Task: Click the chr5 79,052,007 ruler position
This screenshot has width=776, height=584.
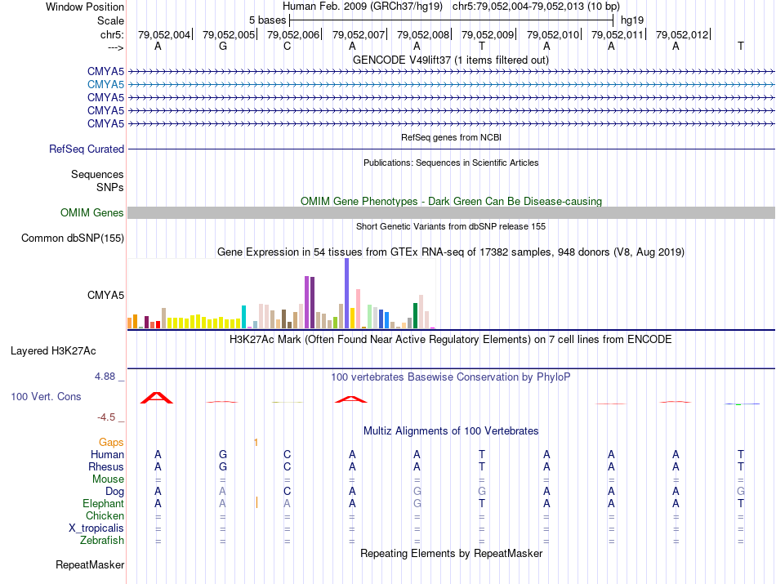Action: point(359,34)
